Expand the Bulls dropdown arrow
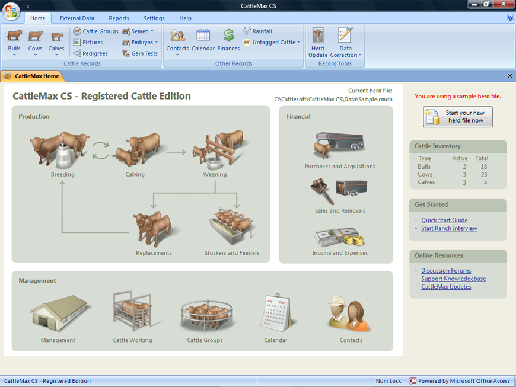Image resolution: width=516 pixels, height=387 pixels. (x=14, y=55)
